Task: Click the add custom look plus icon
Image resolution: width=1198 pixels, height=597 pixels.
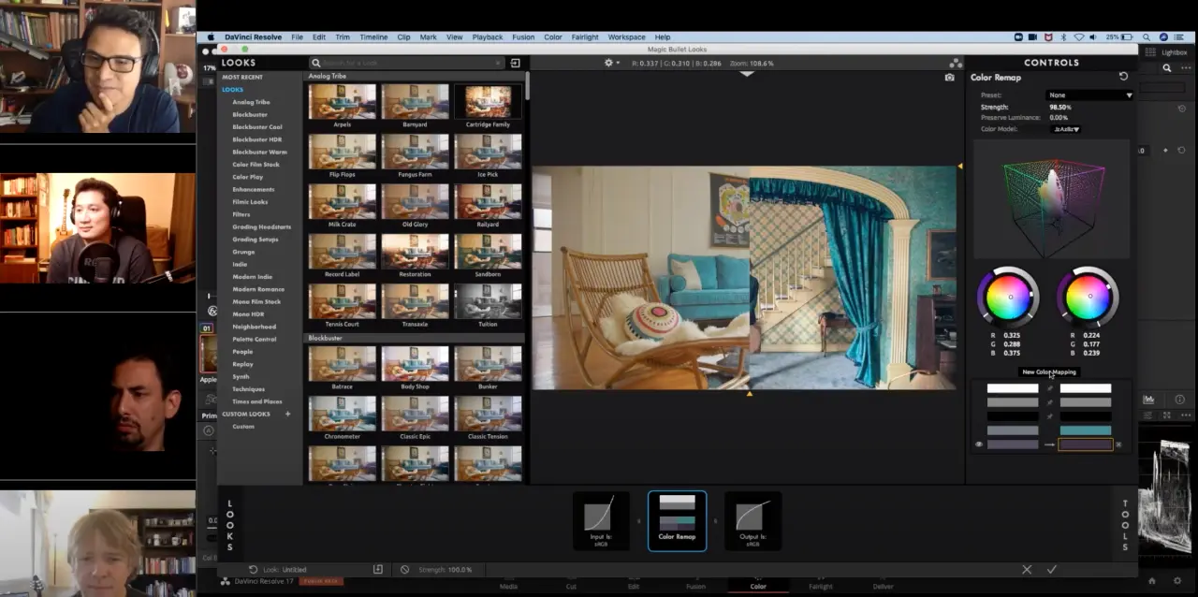Action: [x=287, y=414]
